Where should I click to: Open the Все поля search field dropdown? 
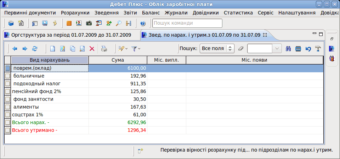pos(217,49)
